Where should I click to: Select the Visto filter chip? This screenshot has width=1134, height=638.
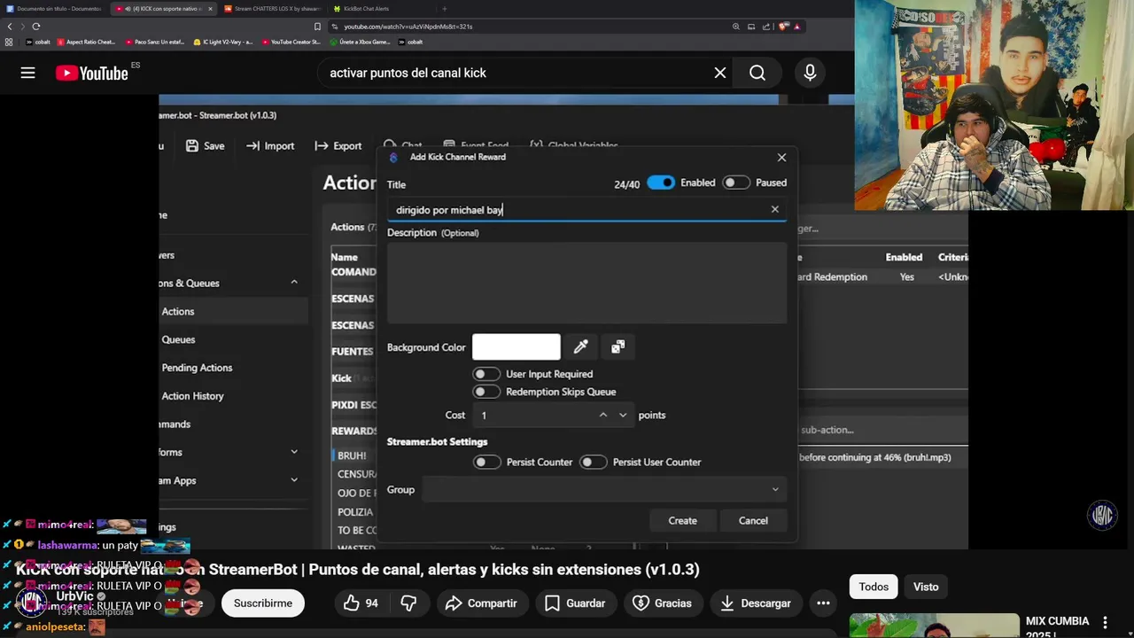(926, 587)
